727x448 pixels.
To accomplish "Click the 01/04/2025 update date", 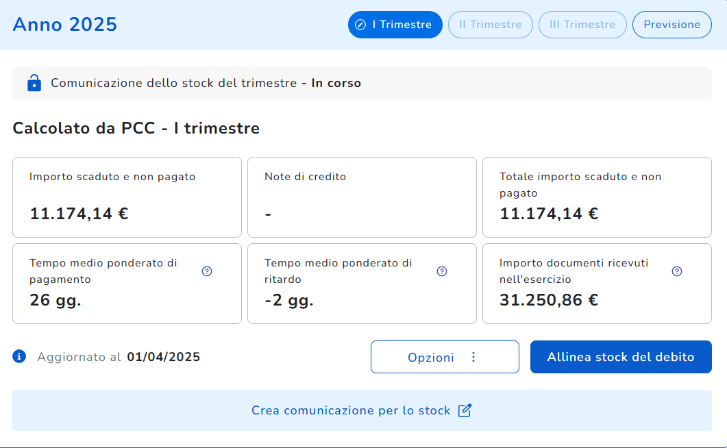I will pos(163,357).
